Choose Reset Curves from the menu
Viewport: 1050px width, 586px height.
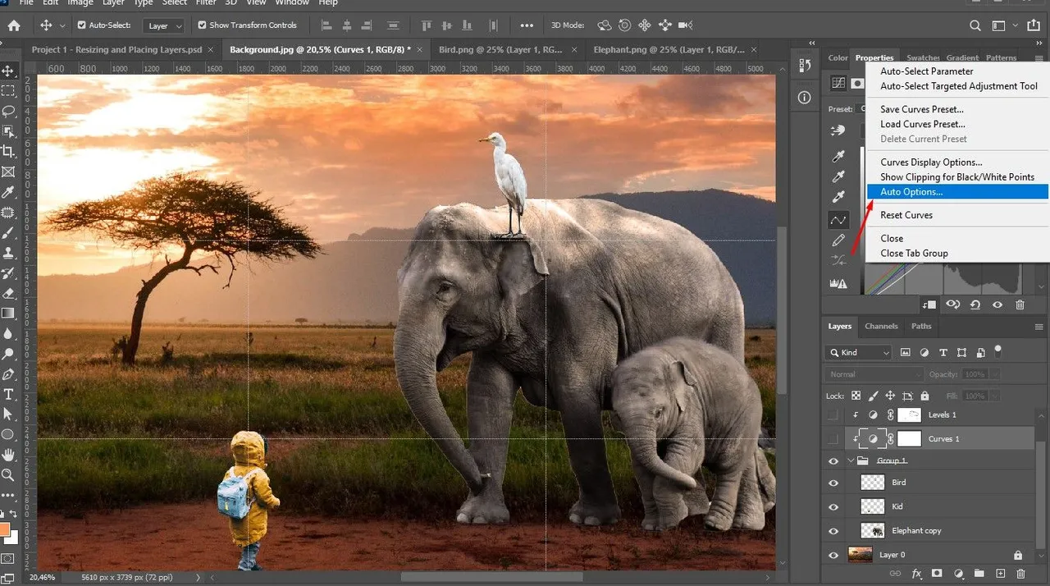pos(906,215)
